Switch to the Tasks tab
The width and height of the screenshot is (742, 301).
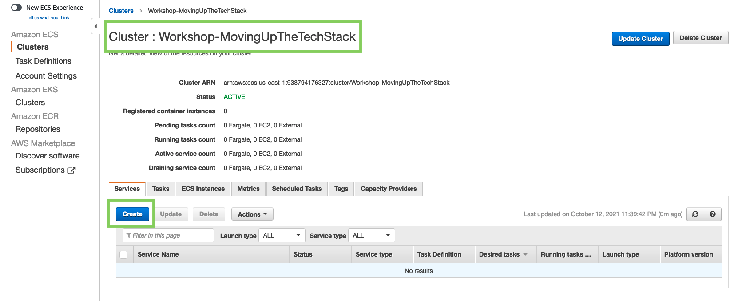pos(161,189)
